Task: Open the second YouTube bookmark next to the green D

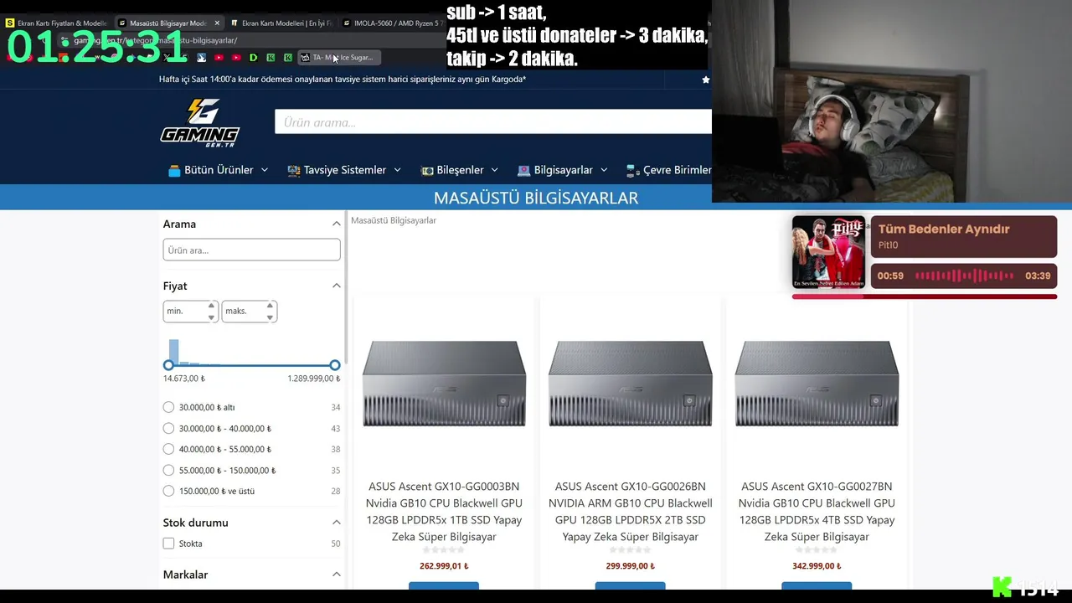Action: pos(236,58)
